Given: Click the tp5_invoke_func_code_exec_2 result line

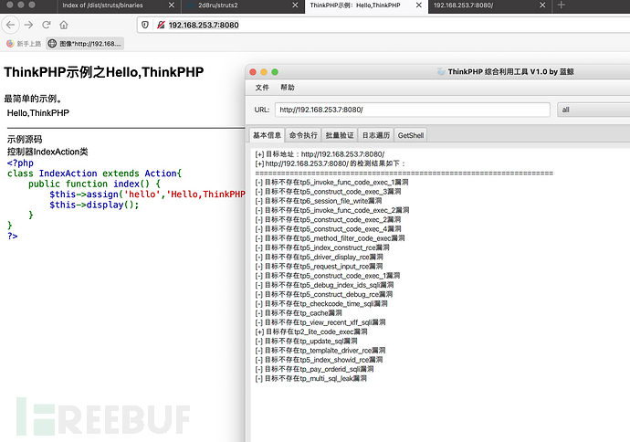Looking at the screenshot, I should [x=332, y=210].
